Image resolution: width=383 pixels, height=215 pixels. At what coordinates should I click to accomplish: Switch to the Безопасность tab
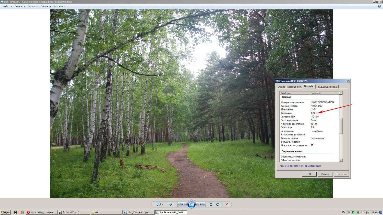[294, 87]
